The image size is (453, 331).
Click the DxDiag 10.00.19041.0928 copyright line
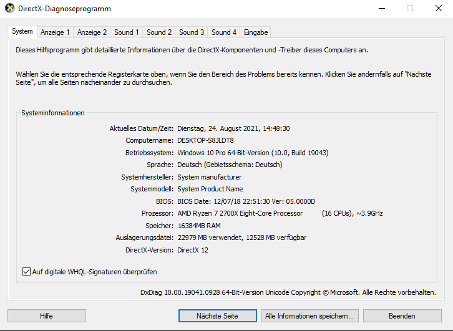coord(288,292)
